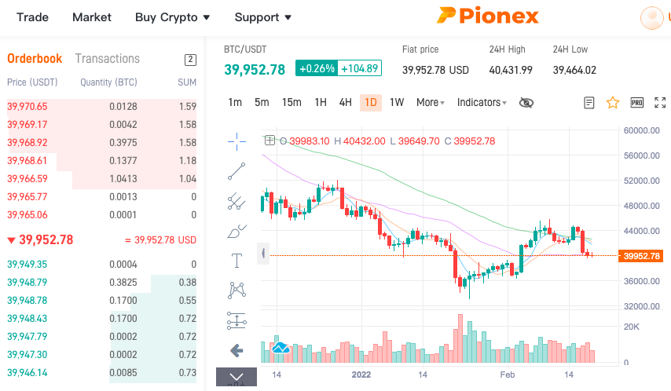Switch to the Transactions tab
The height and width of the screenshot is (391, 671).
pyautogui.click(x=108, y=59)
